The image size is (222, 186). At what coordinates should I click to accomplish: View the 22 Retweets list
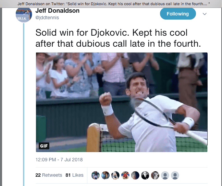(x=49, y=175)
